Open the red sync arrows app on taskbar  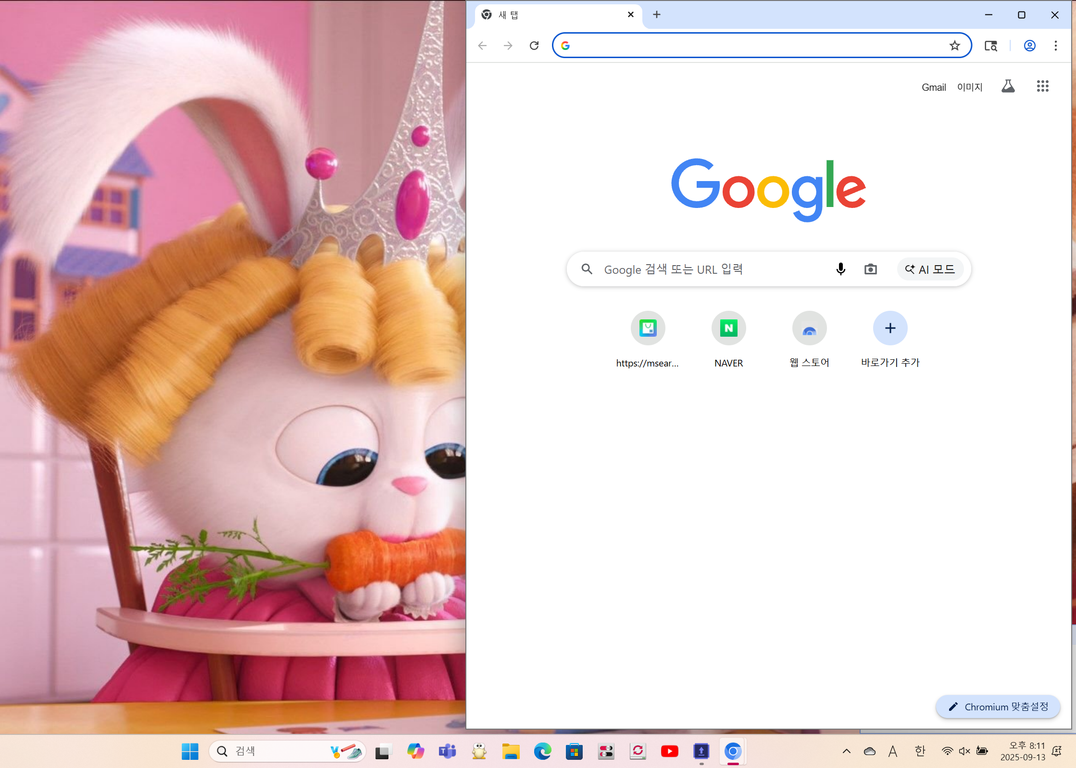(x=638, y=751)
